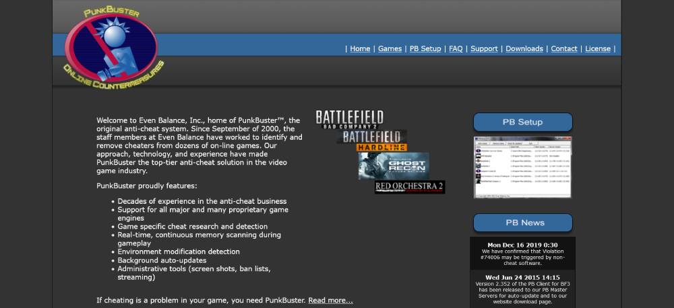Click the Dec 16 2019 news entry

tap(522, 254)
